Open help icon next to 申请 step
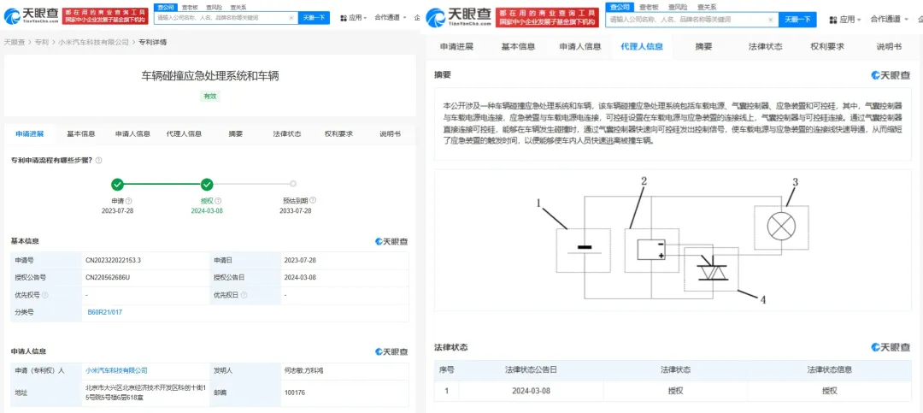Screen dimensions: 923x413 click(129, 201)
